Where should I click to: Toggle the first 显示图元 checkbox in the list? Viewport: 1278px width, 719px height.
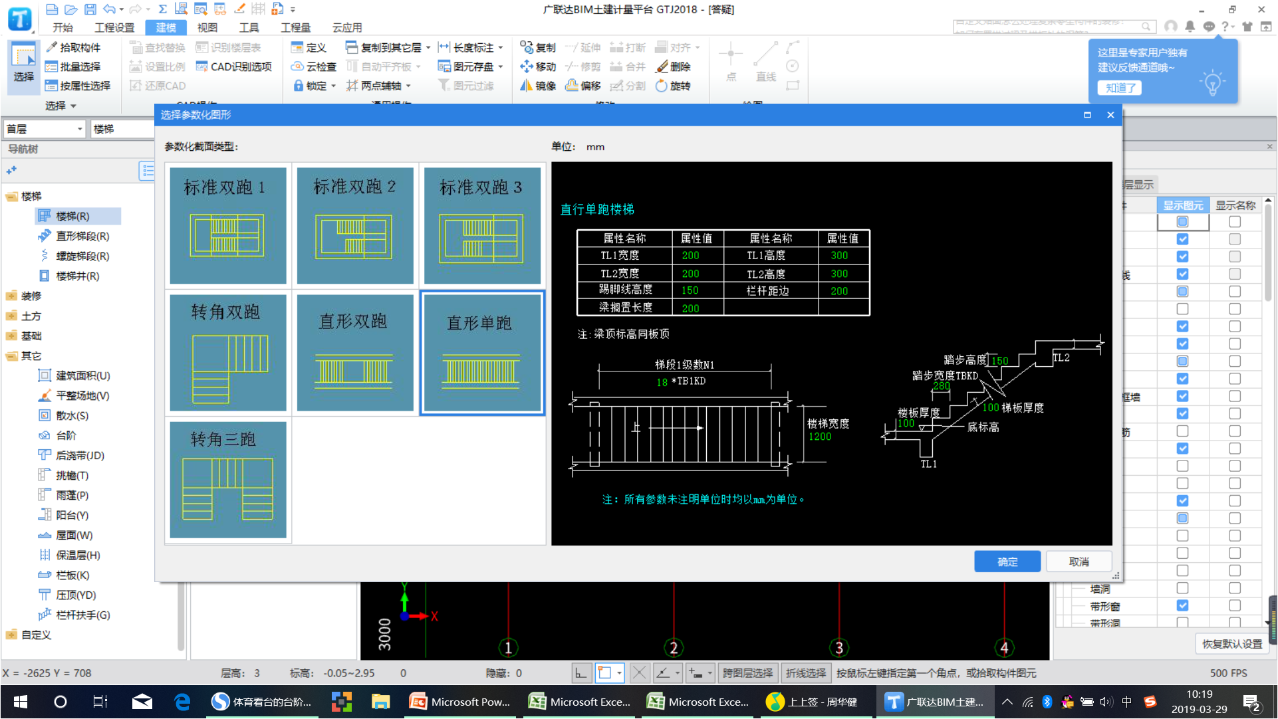click(x=1182, y=221)
